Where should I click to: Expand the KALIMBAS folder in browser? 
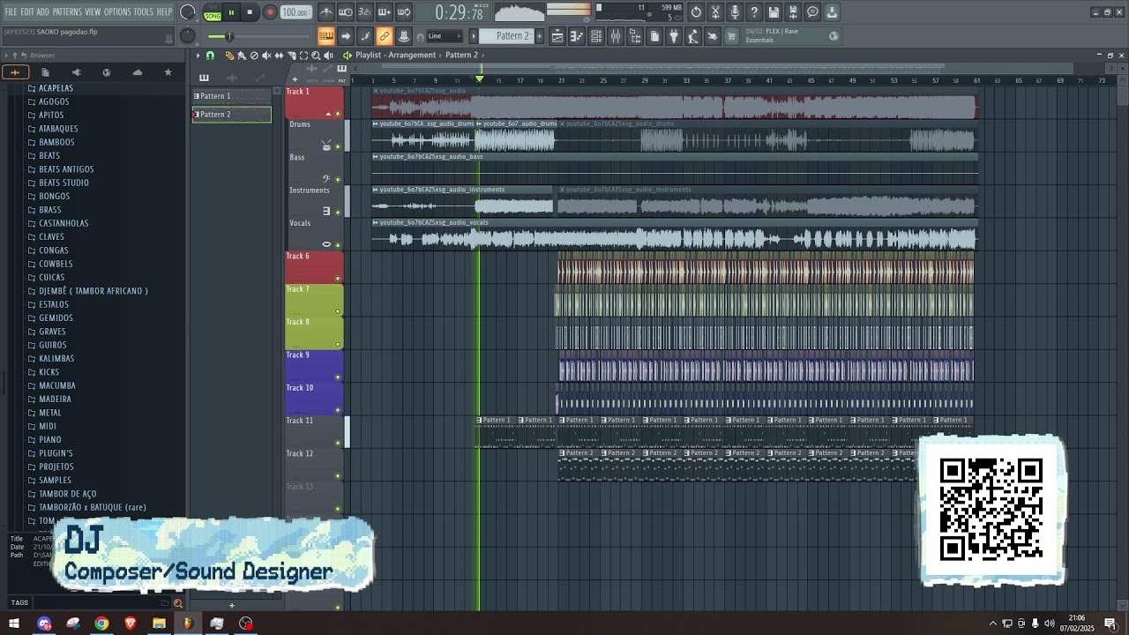point(56,358)
